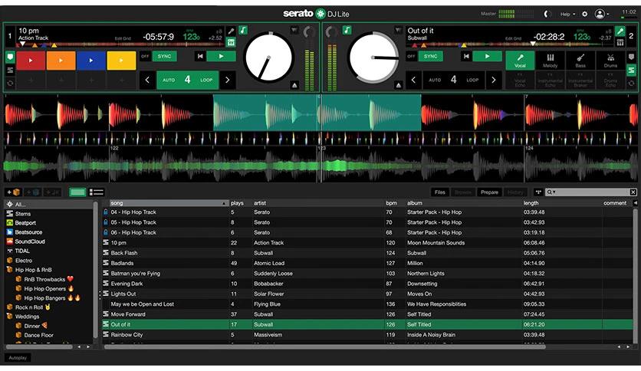Switch library to detailed list view

coord(96,192)
